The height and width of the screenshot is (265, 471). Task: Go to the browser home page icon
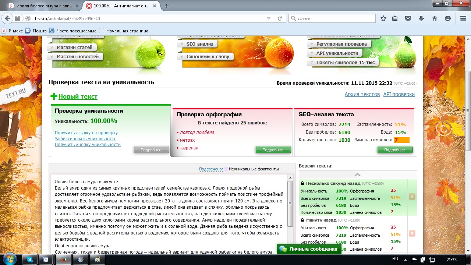point(435,18)
